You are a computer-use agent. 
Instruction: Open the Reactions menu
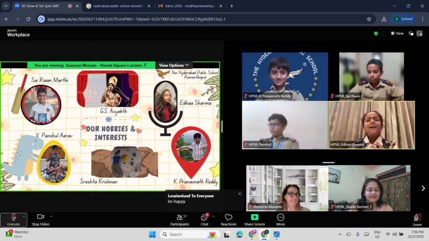(x=228, y=219)
